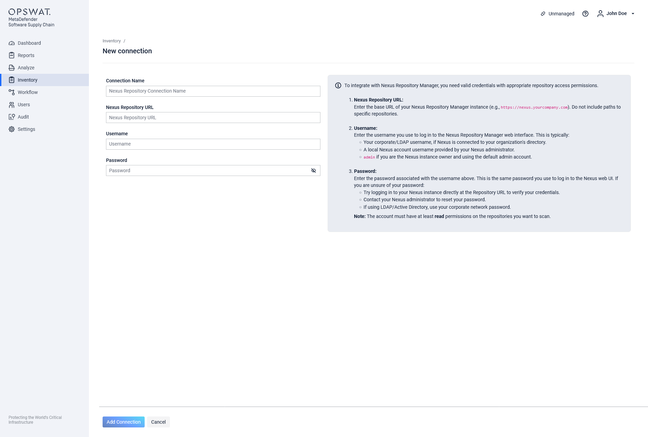The height and width of the screenshot is (437, 648).
Task: Click the Dashboard gauge icon
Action: [12, 43]
